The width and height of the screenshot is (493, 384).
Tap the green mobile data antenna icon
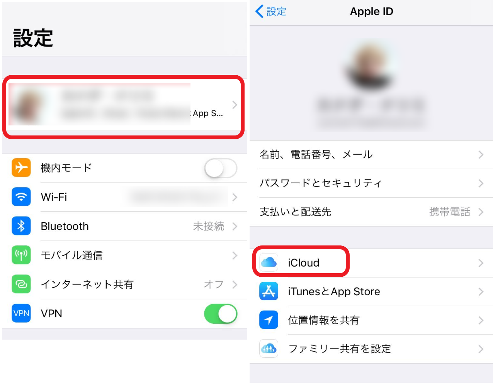click(x=21, y=255)
